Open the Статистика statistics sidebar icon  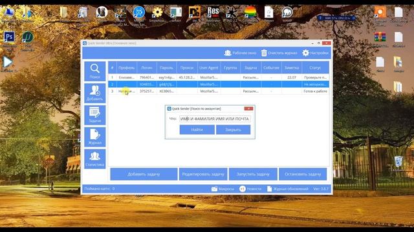tap(95, 159)
